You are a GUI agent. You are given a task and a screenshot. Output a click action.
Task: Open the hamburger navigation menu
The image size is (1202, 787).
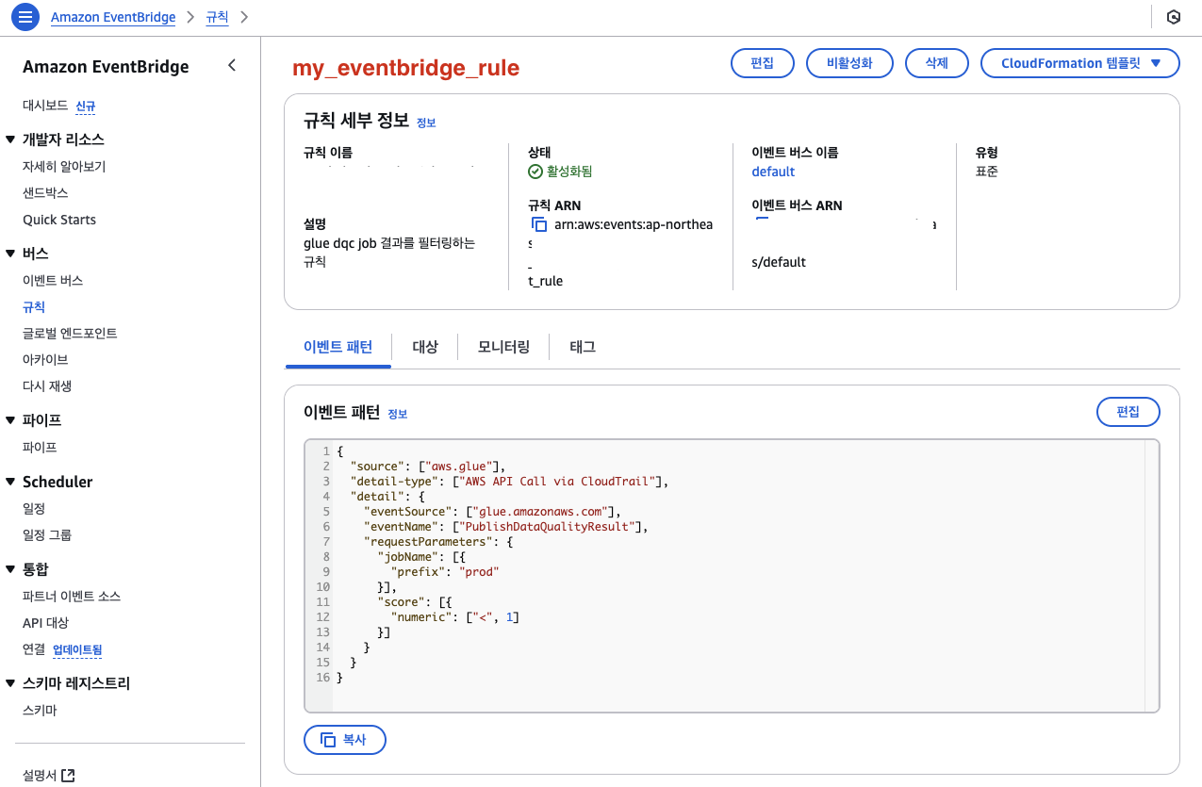[x=25, y=17]
